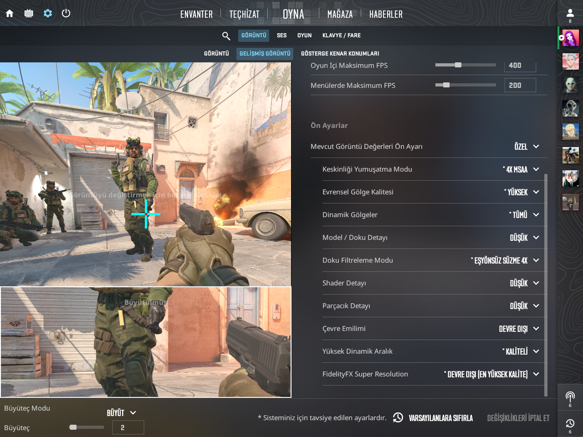583x437 pixels.
Task: Adjust the Oyun İçi Maksimum FPS slider
Action: click(x=465, y=65)
